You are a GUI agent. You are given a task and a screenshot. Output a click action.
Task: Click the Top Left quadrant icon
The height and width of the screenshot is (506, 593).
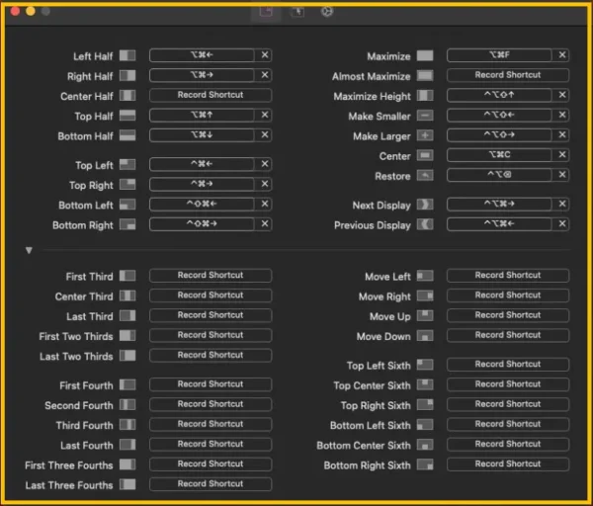click(x=127, y=164)
